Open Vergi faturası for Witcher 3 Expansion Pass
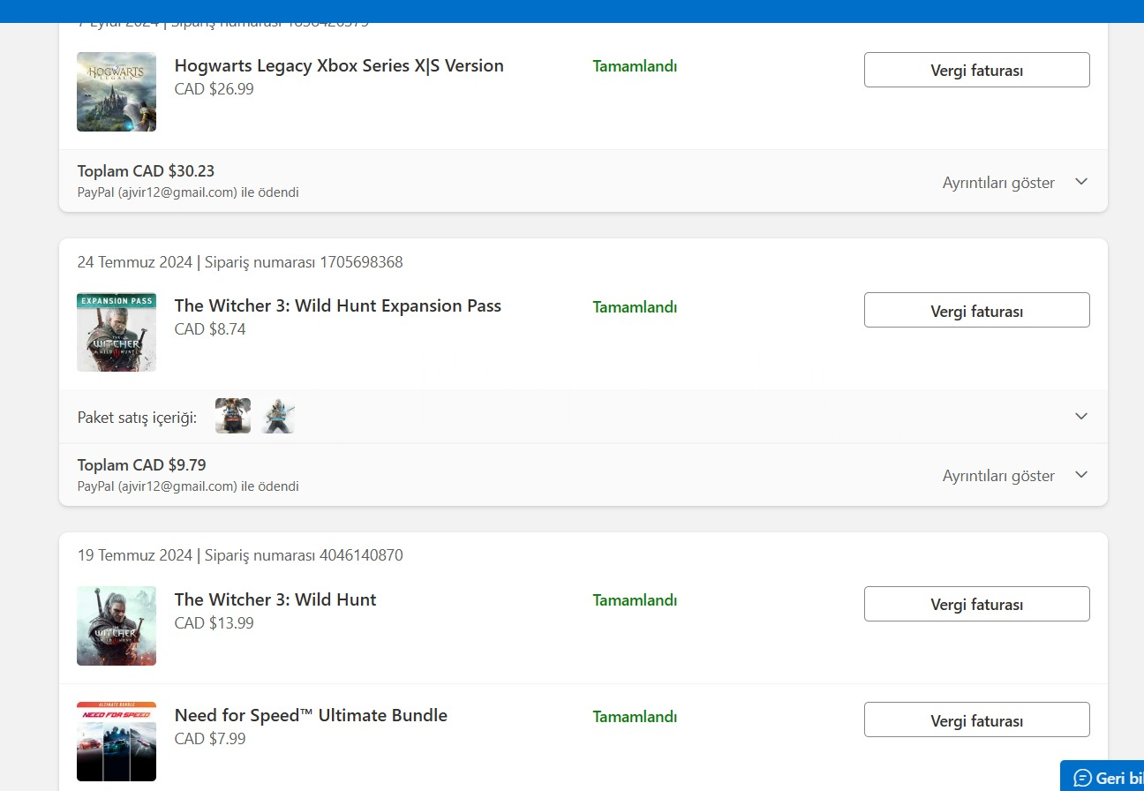This screenshot has width=1144, height=791. [976, 311]
